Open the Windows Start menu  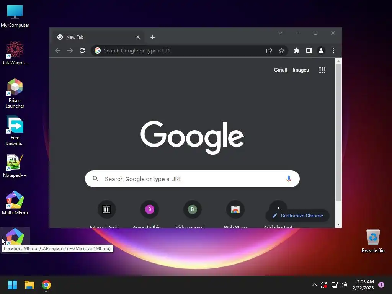click(x=12, y=285)
